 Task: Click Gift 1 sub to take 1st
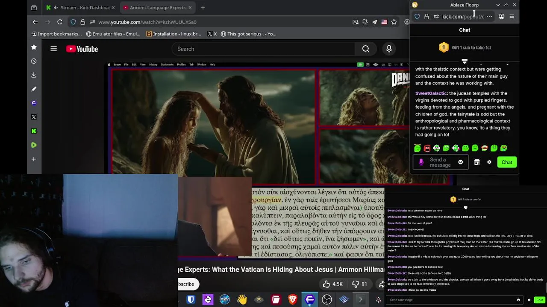coord(471,48)
